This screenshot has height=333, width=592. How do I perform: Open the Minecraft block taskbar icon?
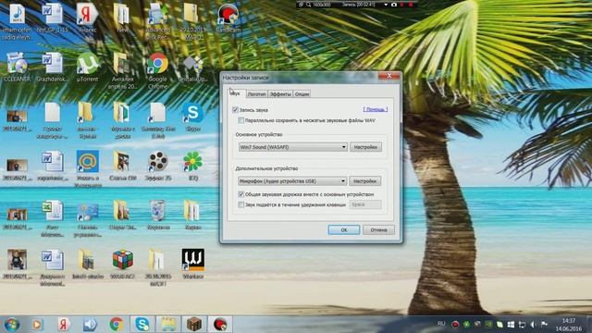(x=194, y=325)
